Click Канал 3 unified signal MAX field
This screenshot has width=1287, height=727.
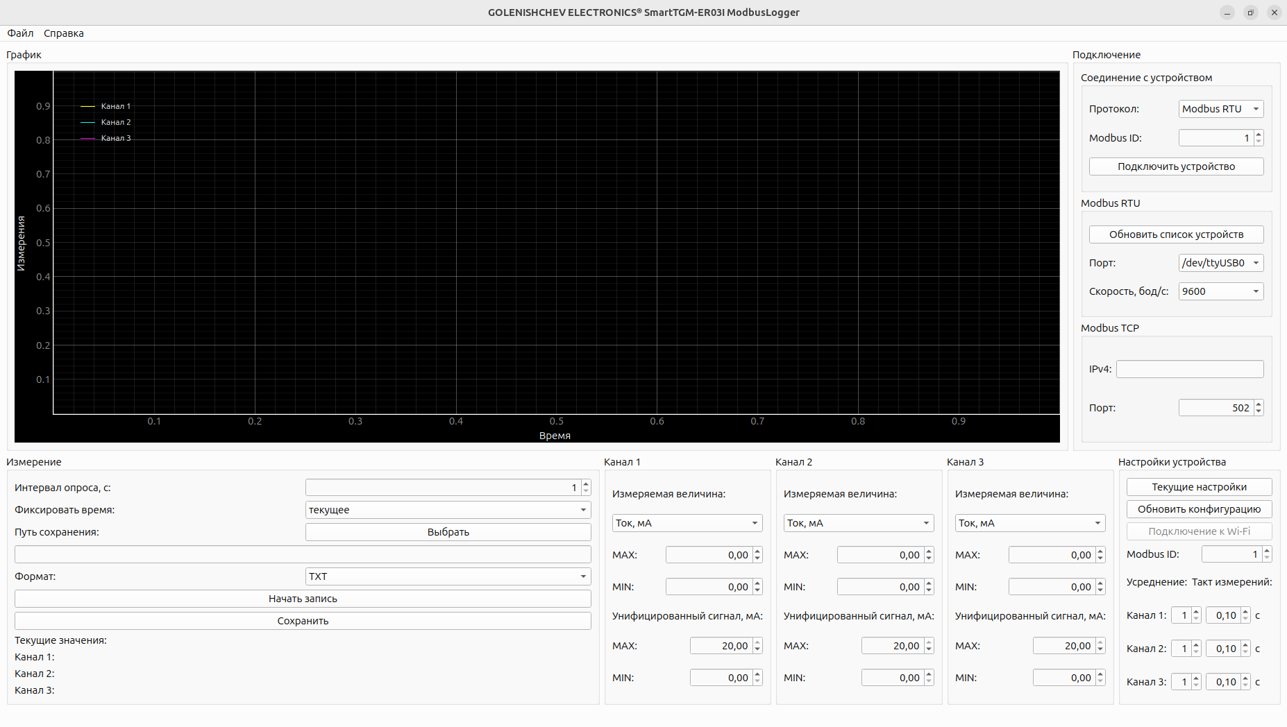1065,646
